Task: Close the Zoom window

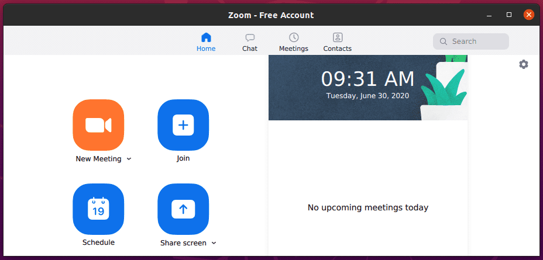Action: click(529, 15)
